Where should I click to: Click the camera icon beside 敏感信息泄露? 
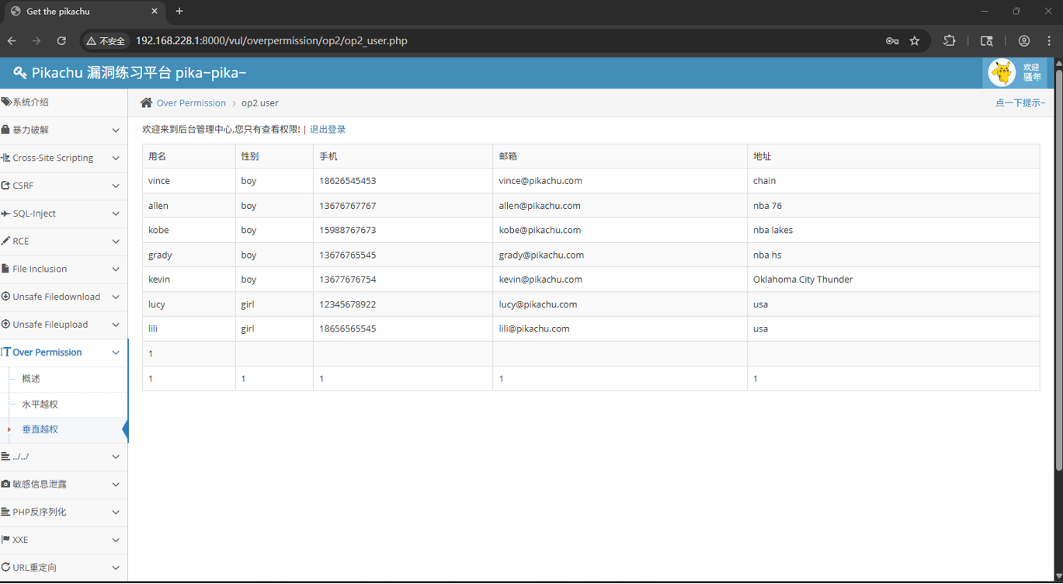[5, 484]
